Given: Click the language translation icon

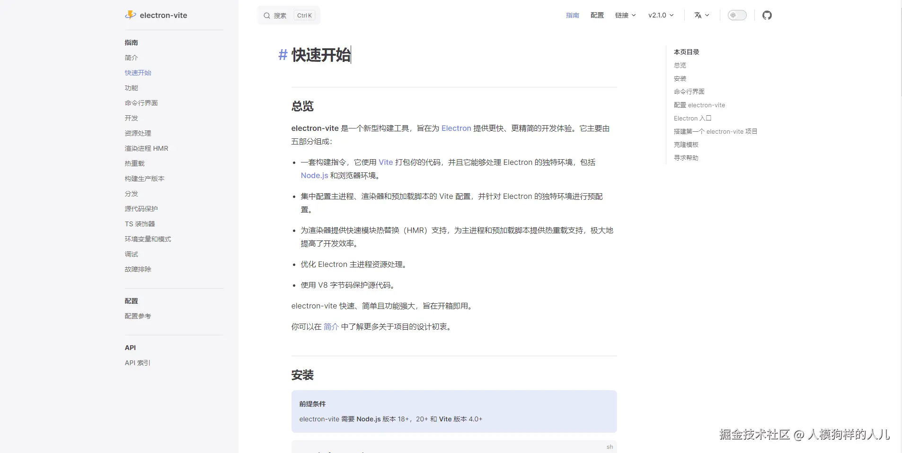Looking at the screenshot, I should [x=698, y=15].
